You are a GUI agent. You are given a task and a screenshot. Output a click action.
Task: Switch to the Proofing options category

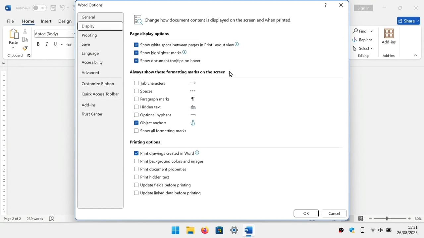pyautogui.click(x=89, y=35)
